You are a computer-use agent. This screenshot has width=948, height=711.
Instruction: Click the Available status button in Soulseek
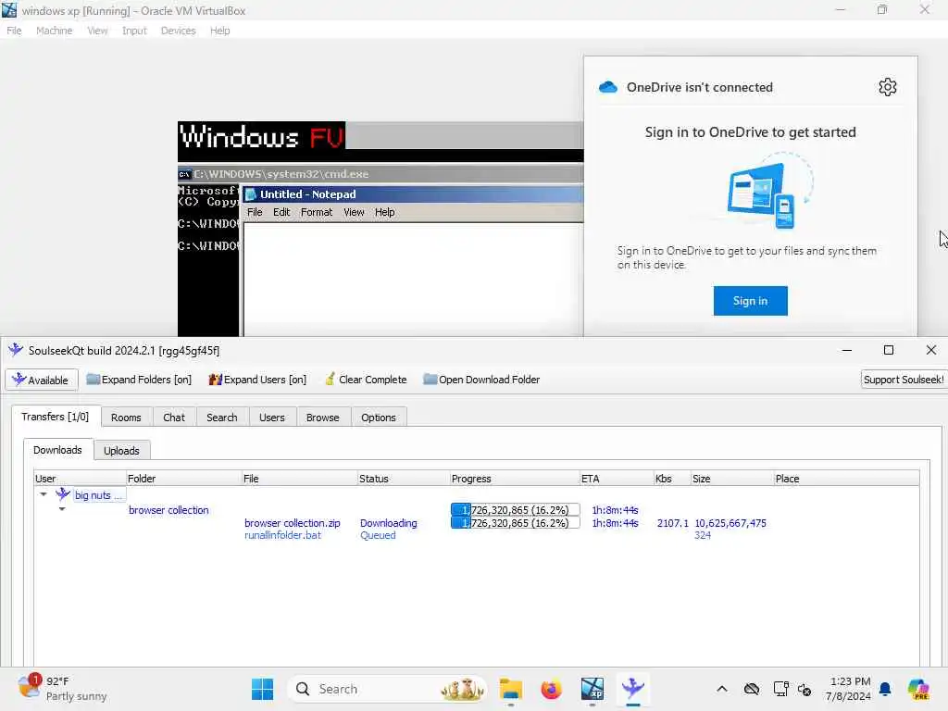click(41, 380)
